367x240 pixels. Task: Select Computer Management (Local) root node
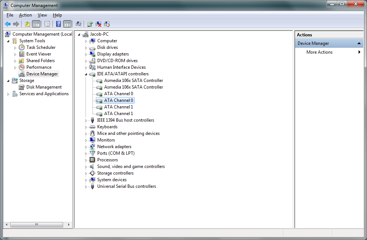tap(42, 34)
